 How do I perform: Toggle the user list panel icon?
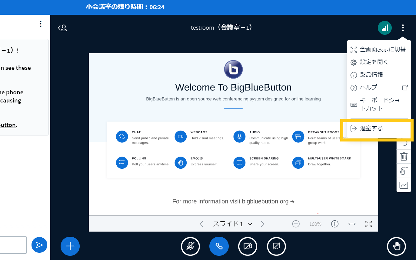click(x=62, y=28)
